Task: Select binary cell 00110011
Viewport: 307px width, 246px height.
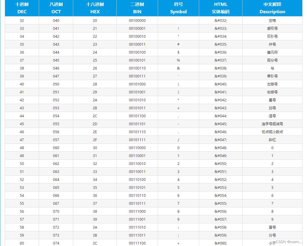Action: pos(137,172)
